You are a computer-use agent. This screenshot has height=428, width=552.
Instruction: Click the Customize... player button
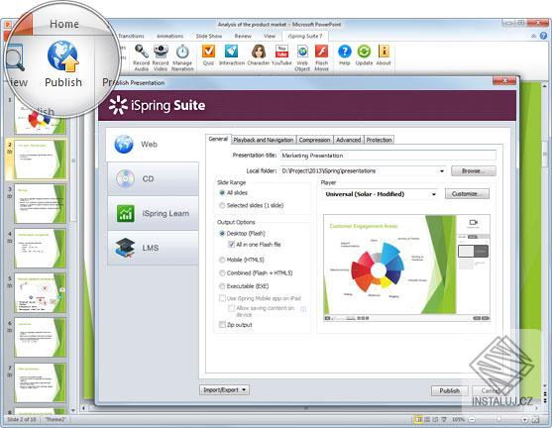[467, 194]
